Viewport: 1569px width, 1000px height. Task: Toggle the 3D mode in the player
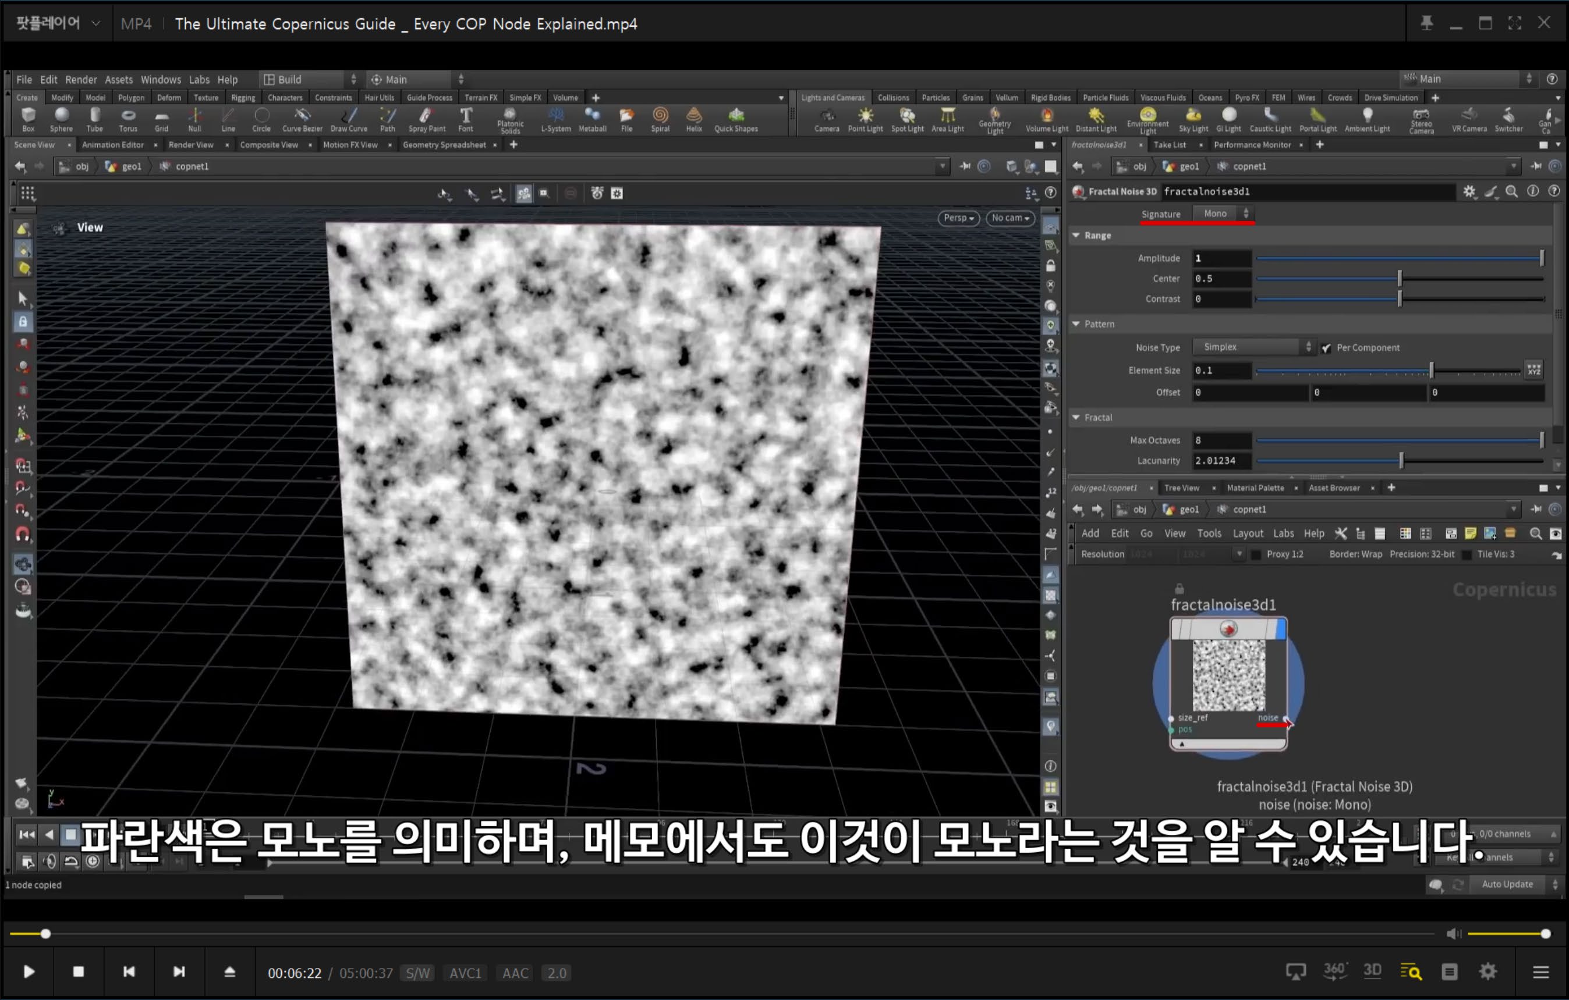(x=1372, y=971)
